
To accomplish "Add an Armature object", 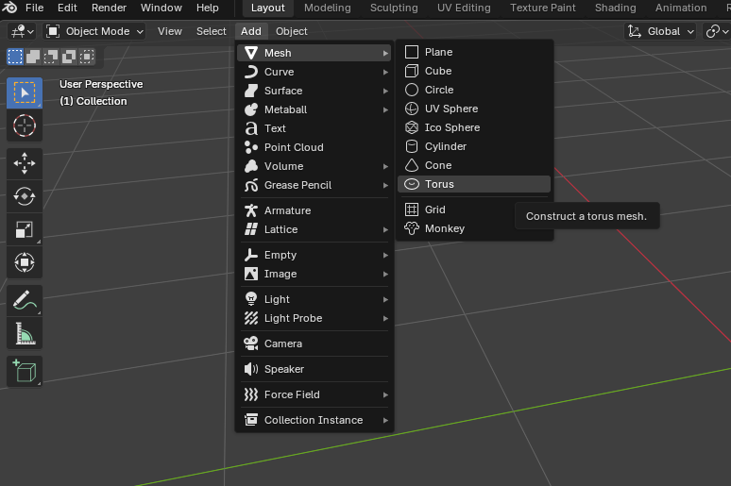I will coord(314,210).
